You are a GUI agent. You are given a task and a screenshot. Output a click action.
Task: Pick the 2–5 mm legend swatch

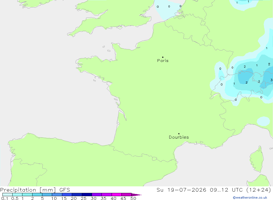click(x=37, y=195)
